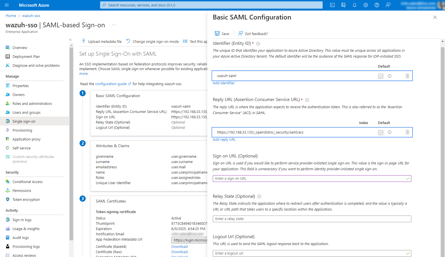Open the Azure portal hamburger menu
This screenshot has width=445, height=257.
coord(7,5)
